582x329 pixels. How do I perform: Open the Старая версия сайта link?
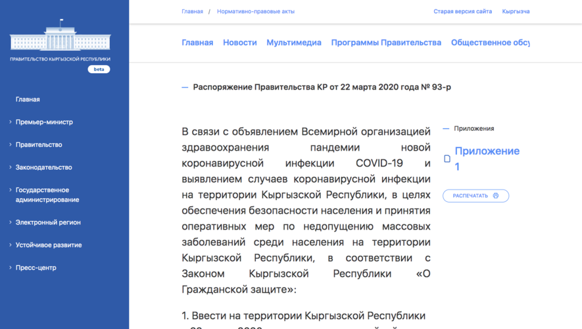(x=462, y=11)
